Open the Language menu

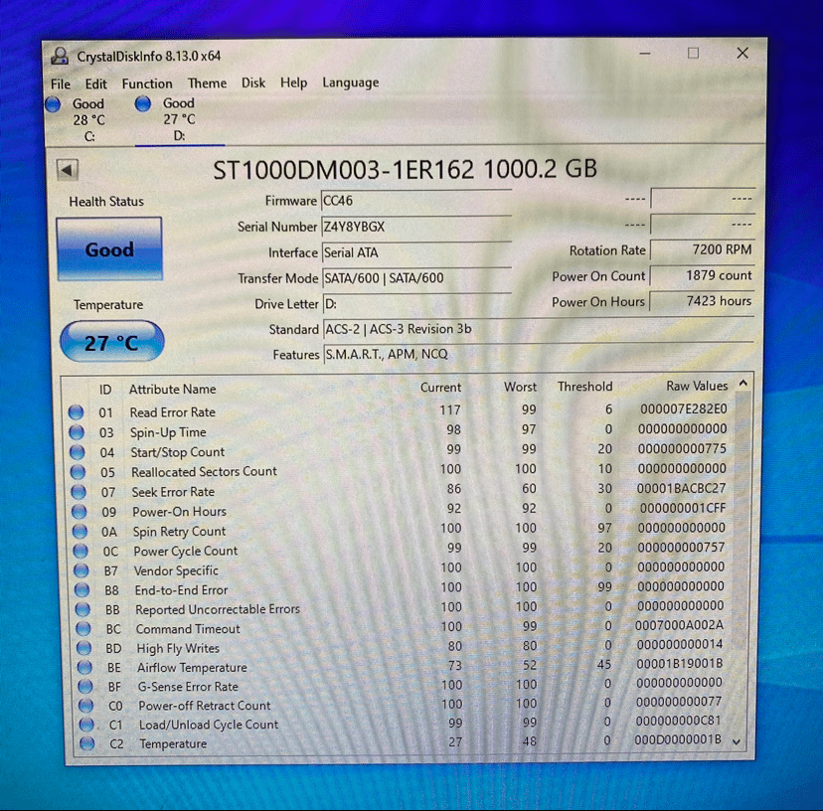point(351,82)
